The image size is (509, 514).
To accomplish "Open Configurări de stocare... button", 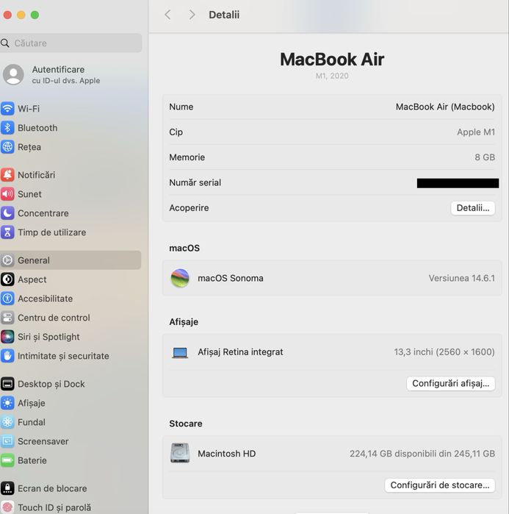I will pos(440,485).
